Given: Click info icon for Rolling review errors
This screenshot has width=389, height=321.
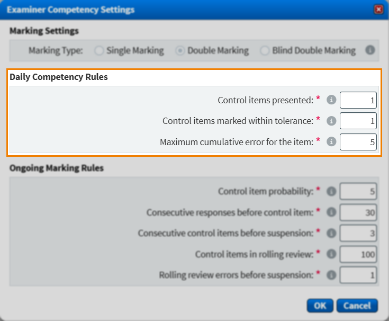Looking at the screenshot, I should coord(332,275).
